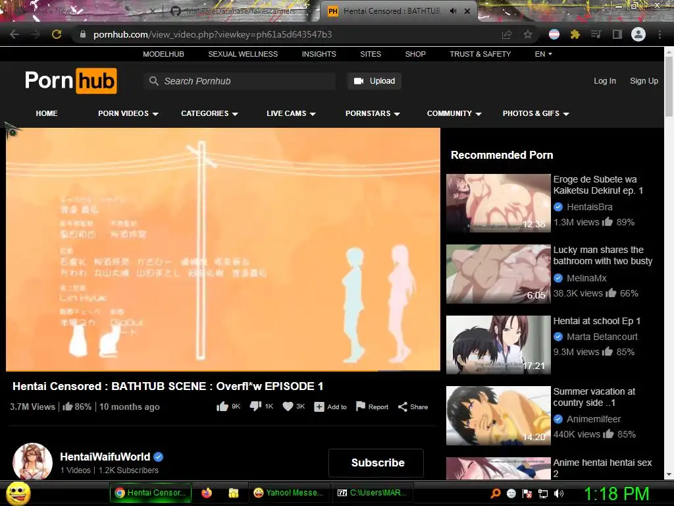Click the Search field
The height and width of the screenshot is (506, 674).
point(240,81)
